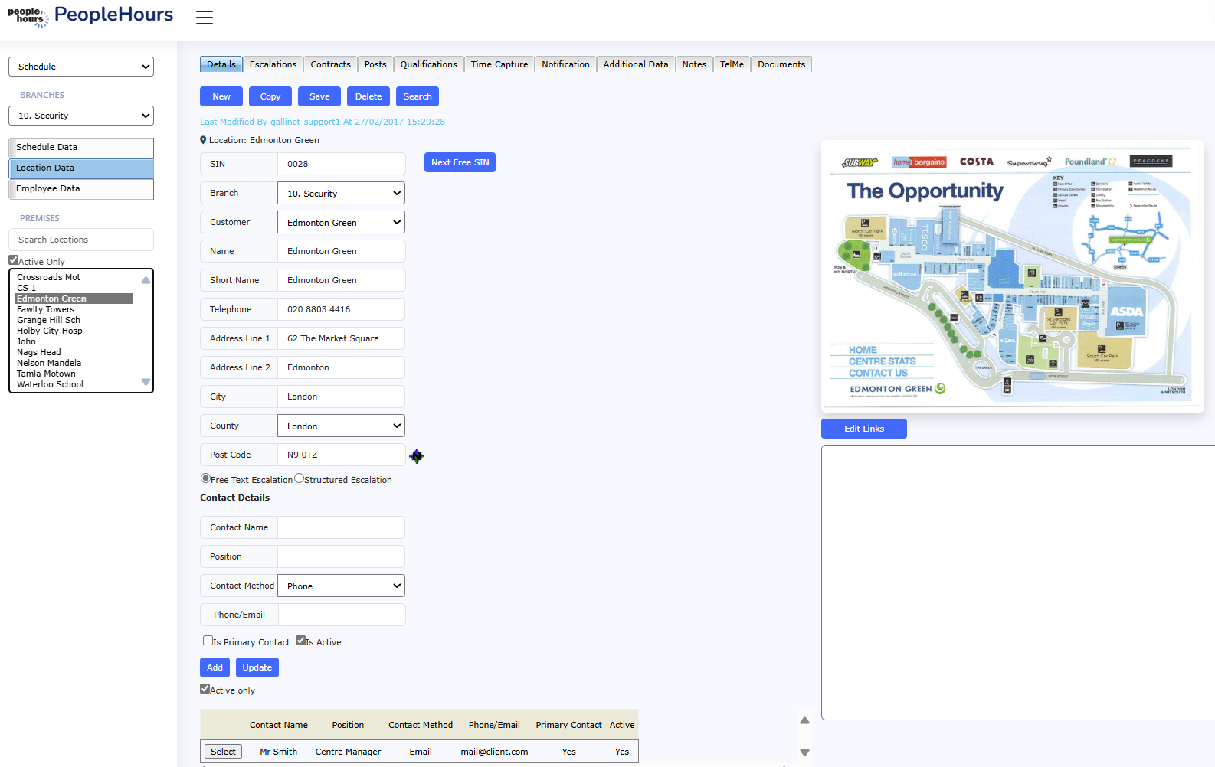Enable the Is Primary Contact checkbox
Screen dimensions: 1215x767
pos(208,641)
